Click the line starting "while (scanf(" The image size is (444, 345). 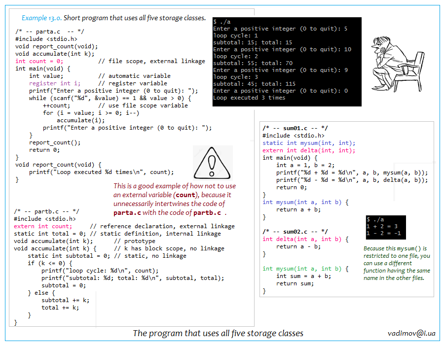pyautogui.click(x=110, y=98)
